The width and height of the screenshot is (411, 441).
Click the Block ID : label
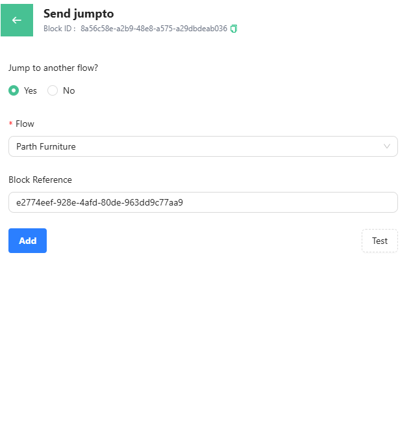60,29
